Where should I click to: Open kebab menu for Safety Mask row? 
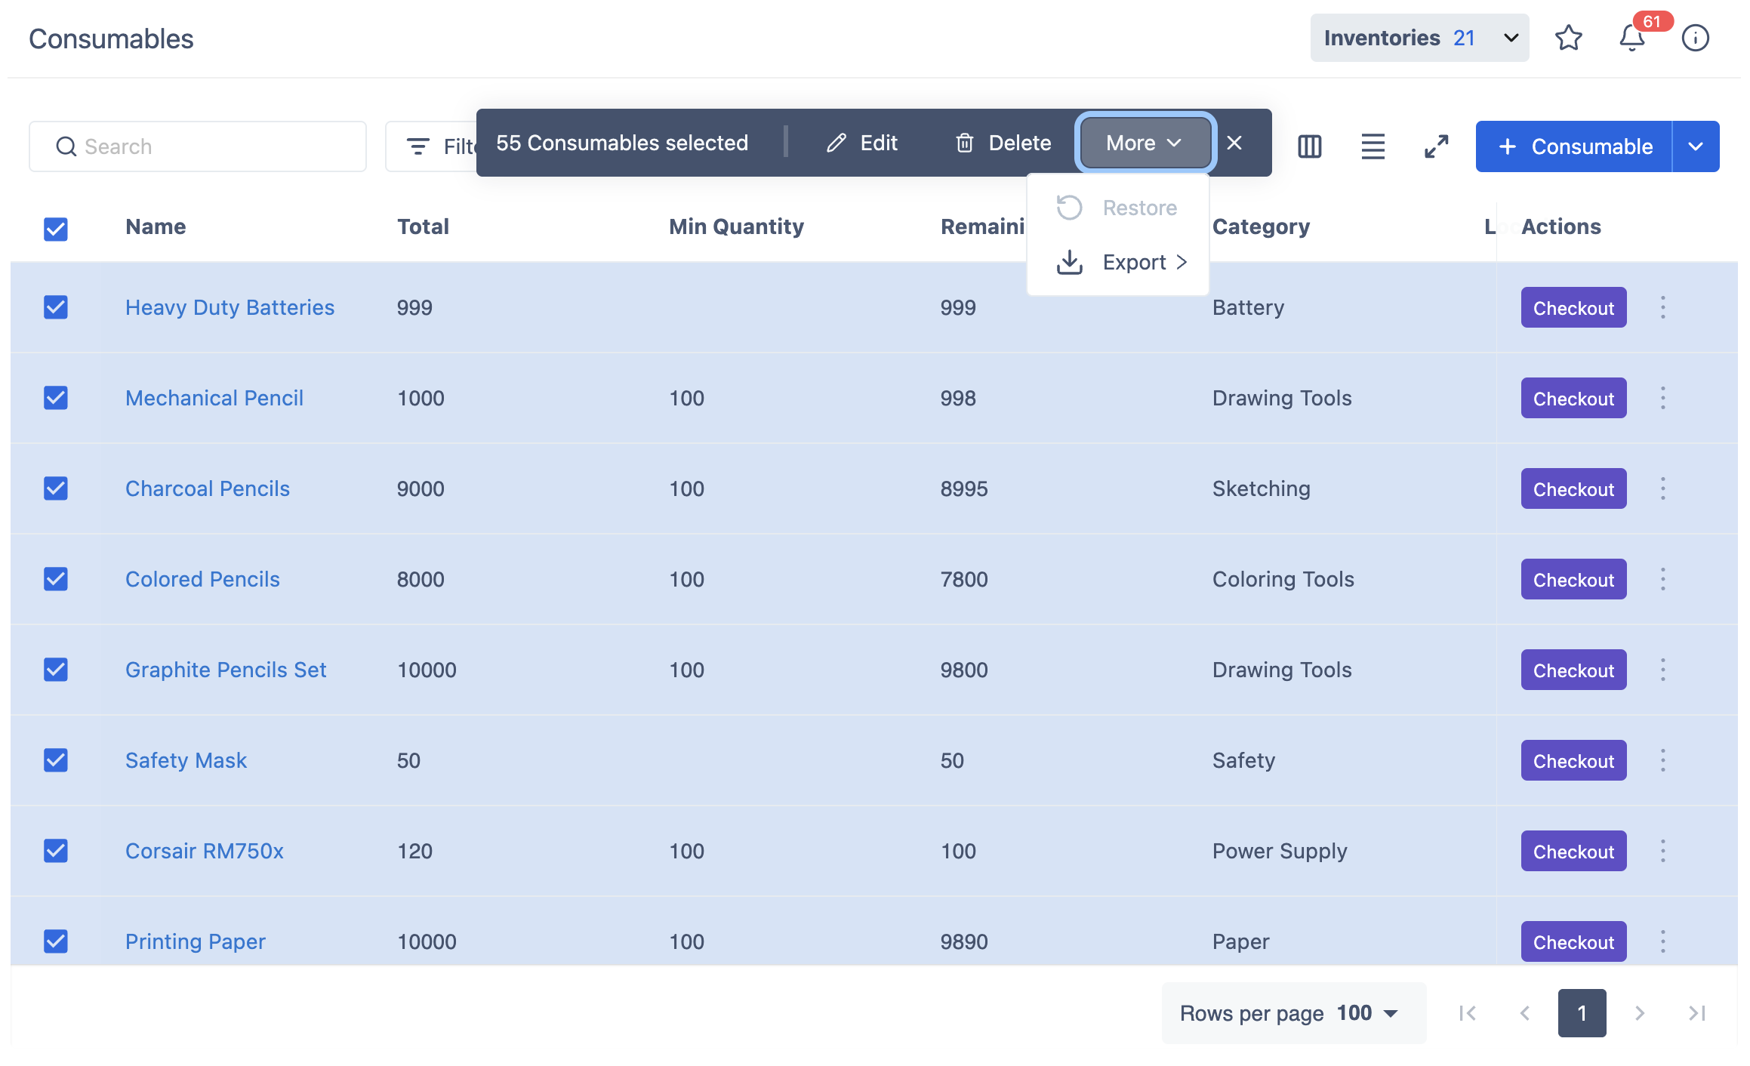coord(1662,760)
